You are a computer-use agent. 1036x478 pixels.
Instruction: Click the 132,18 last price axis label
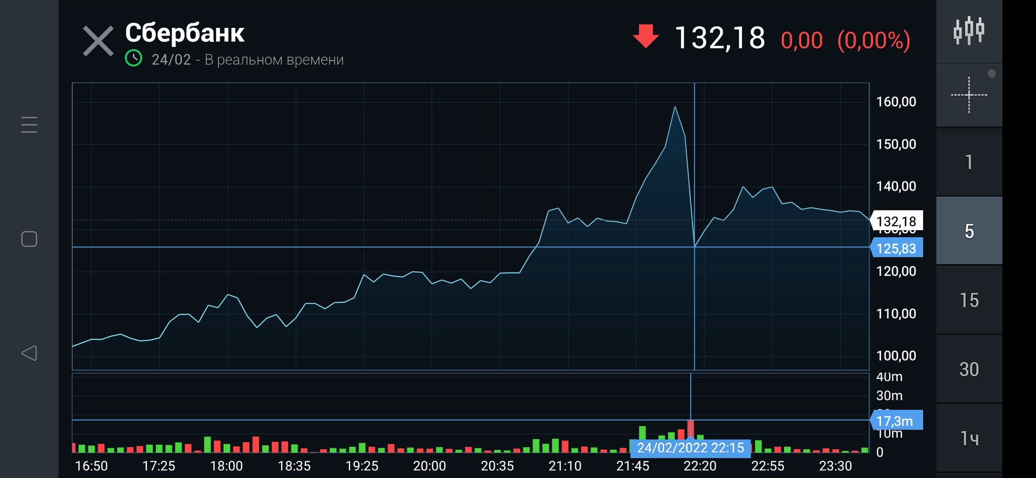click(x=896, y=221)
